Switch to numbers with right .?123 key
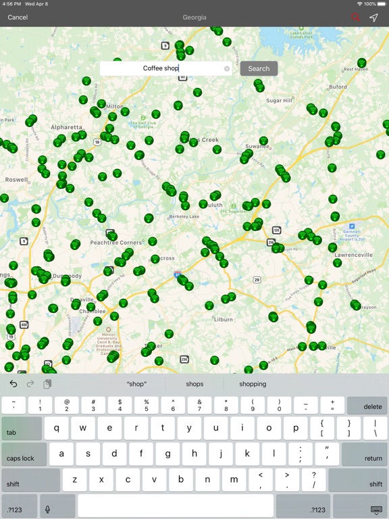The height and width of the screenshot is (519, 389). pos(303,506)
